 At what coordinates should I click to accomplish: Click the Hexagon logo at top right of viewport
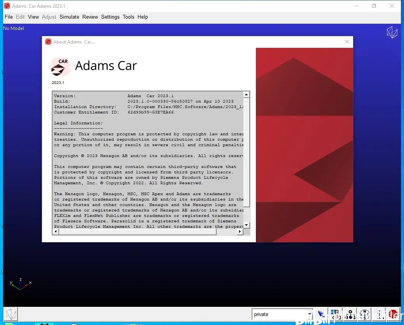(392, 32)
